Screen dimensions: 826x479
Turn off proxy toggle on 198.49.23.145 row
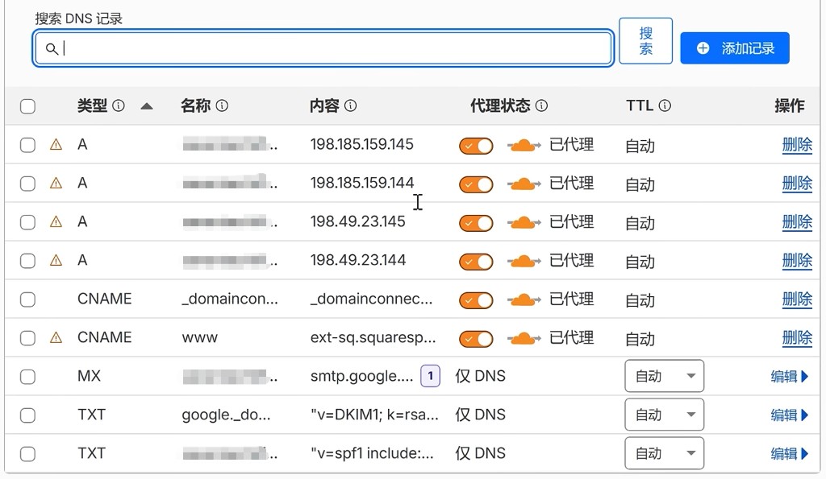pyautogui.click(x=476, y=223)
